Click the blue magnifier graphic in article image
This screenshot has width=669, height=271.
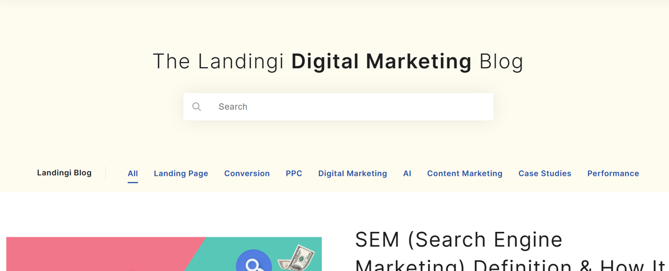point(254,261)
